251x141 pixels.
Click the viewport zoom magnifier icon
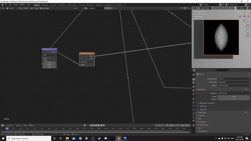248,23
